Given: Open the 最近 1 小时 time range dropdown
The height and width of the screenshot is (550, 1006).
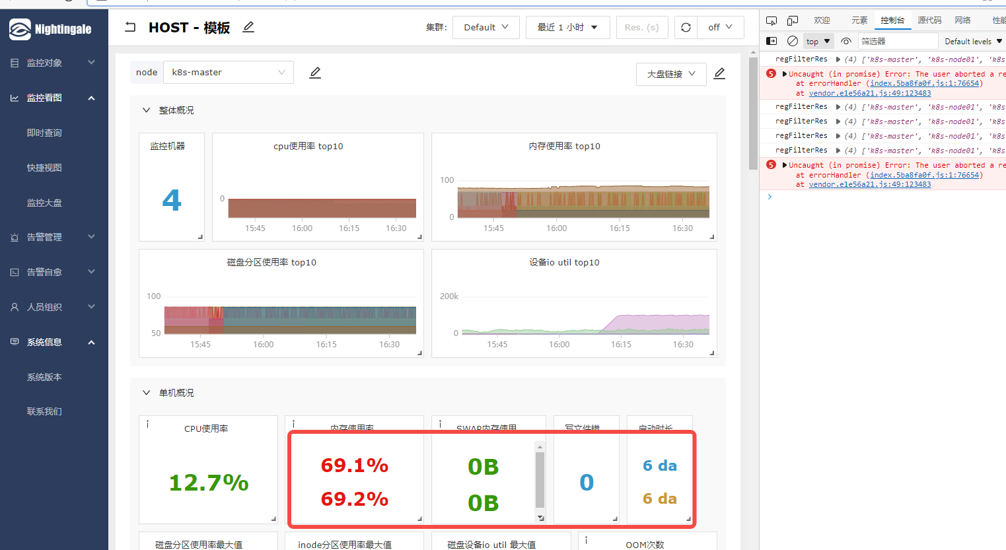Looking at the screenshot, I should [567, 27].
